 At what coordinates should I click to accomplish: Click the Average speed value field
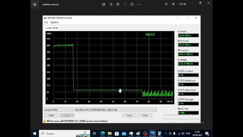click(188, 64)
